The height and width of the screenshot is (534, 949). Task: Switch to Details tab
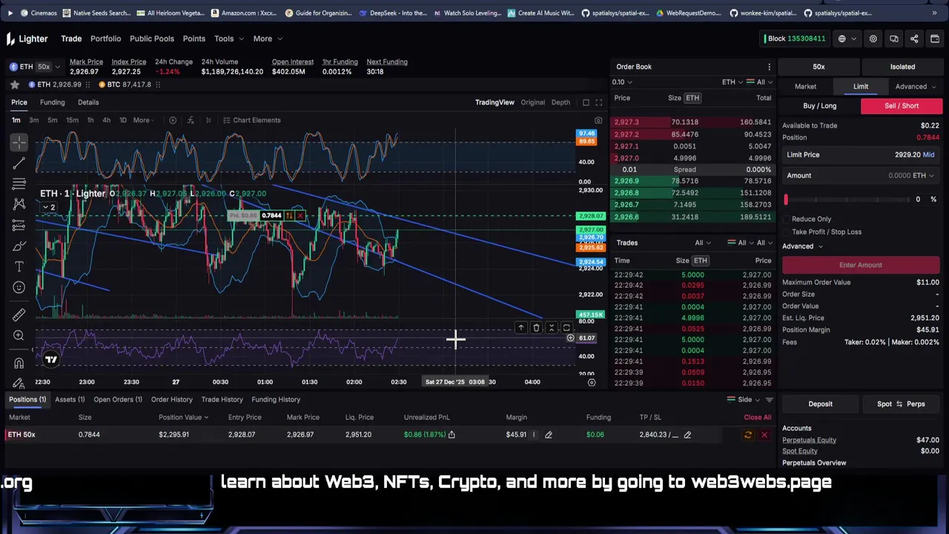tap(88, 102)
